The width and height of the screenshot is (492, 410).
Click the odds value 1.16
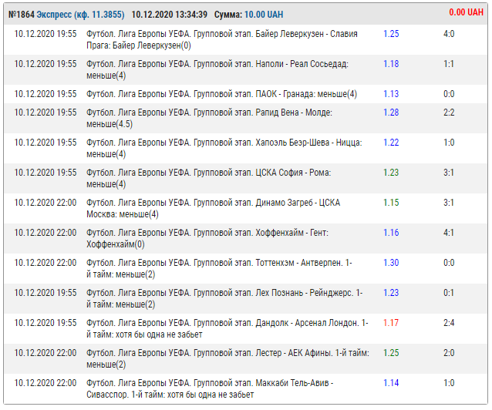pos(391,233)
